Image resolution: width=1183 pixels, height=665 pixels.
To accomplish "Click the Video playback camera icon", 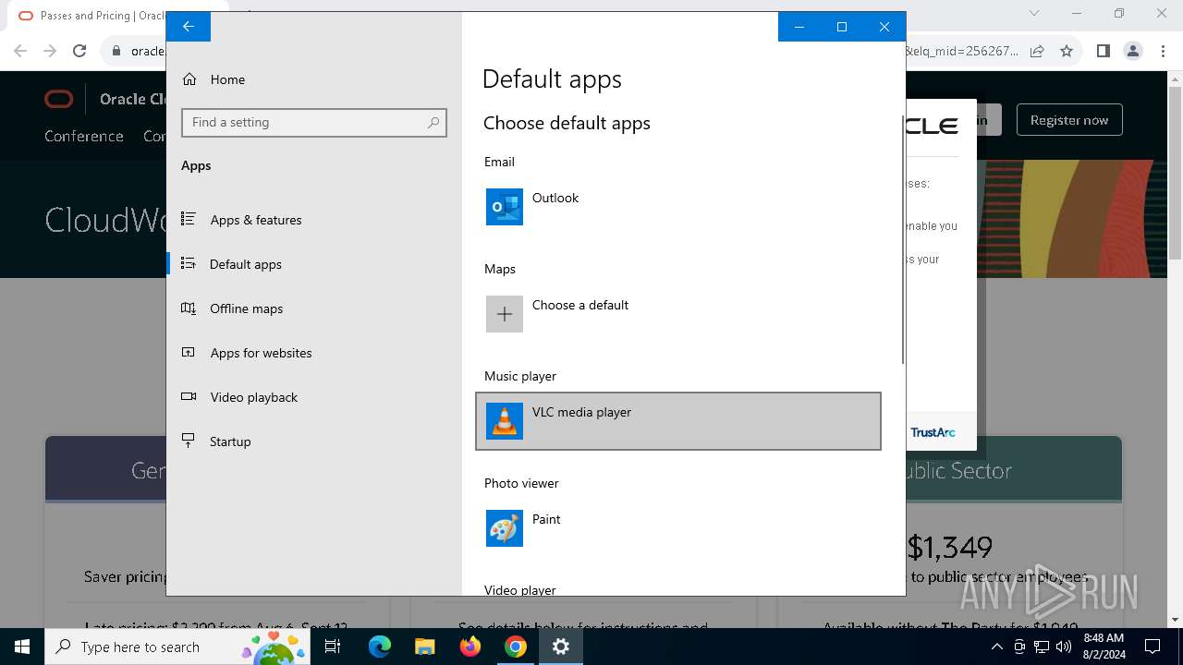I will click(x=189, y=396).
